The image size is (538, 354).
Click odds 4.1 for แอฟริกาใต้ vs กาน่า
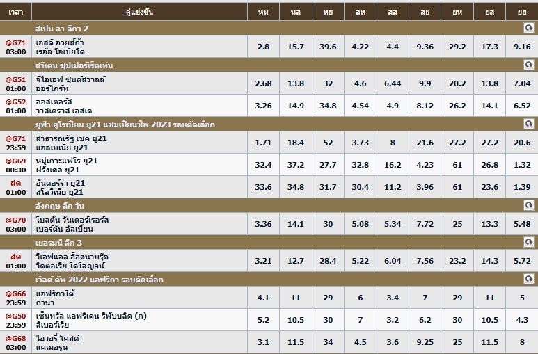click(263, 298)
